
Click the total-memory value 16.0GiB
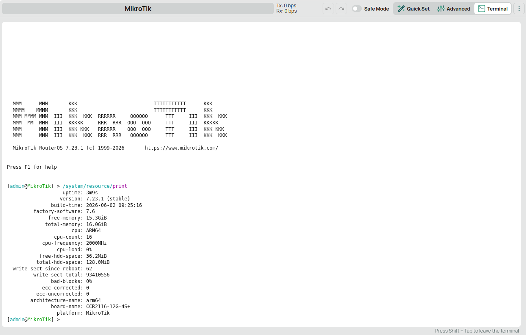pos(96,224)
